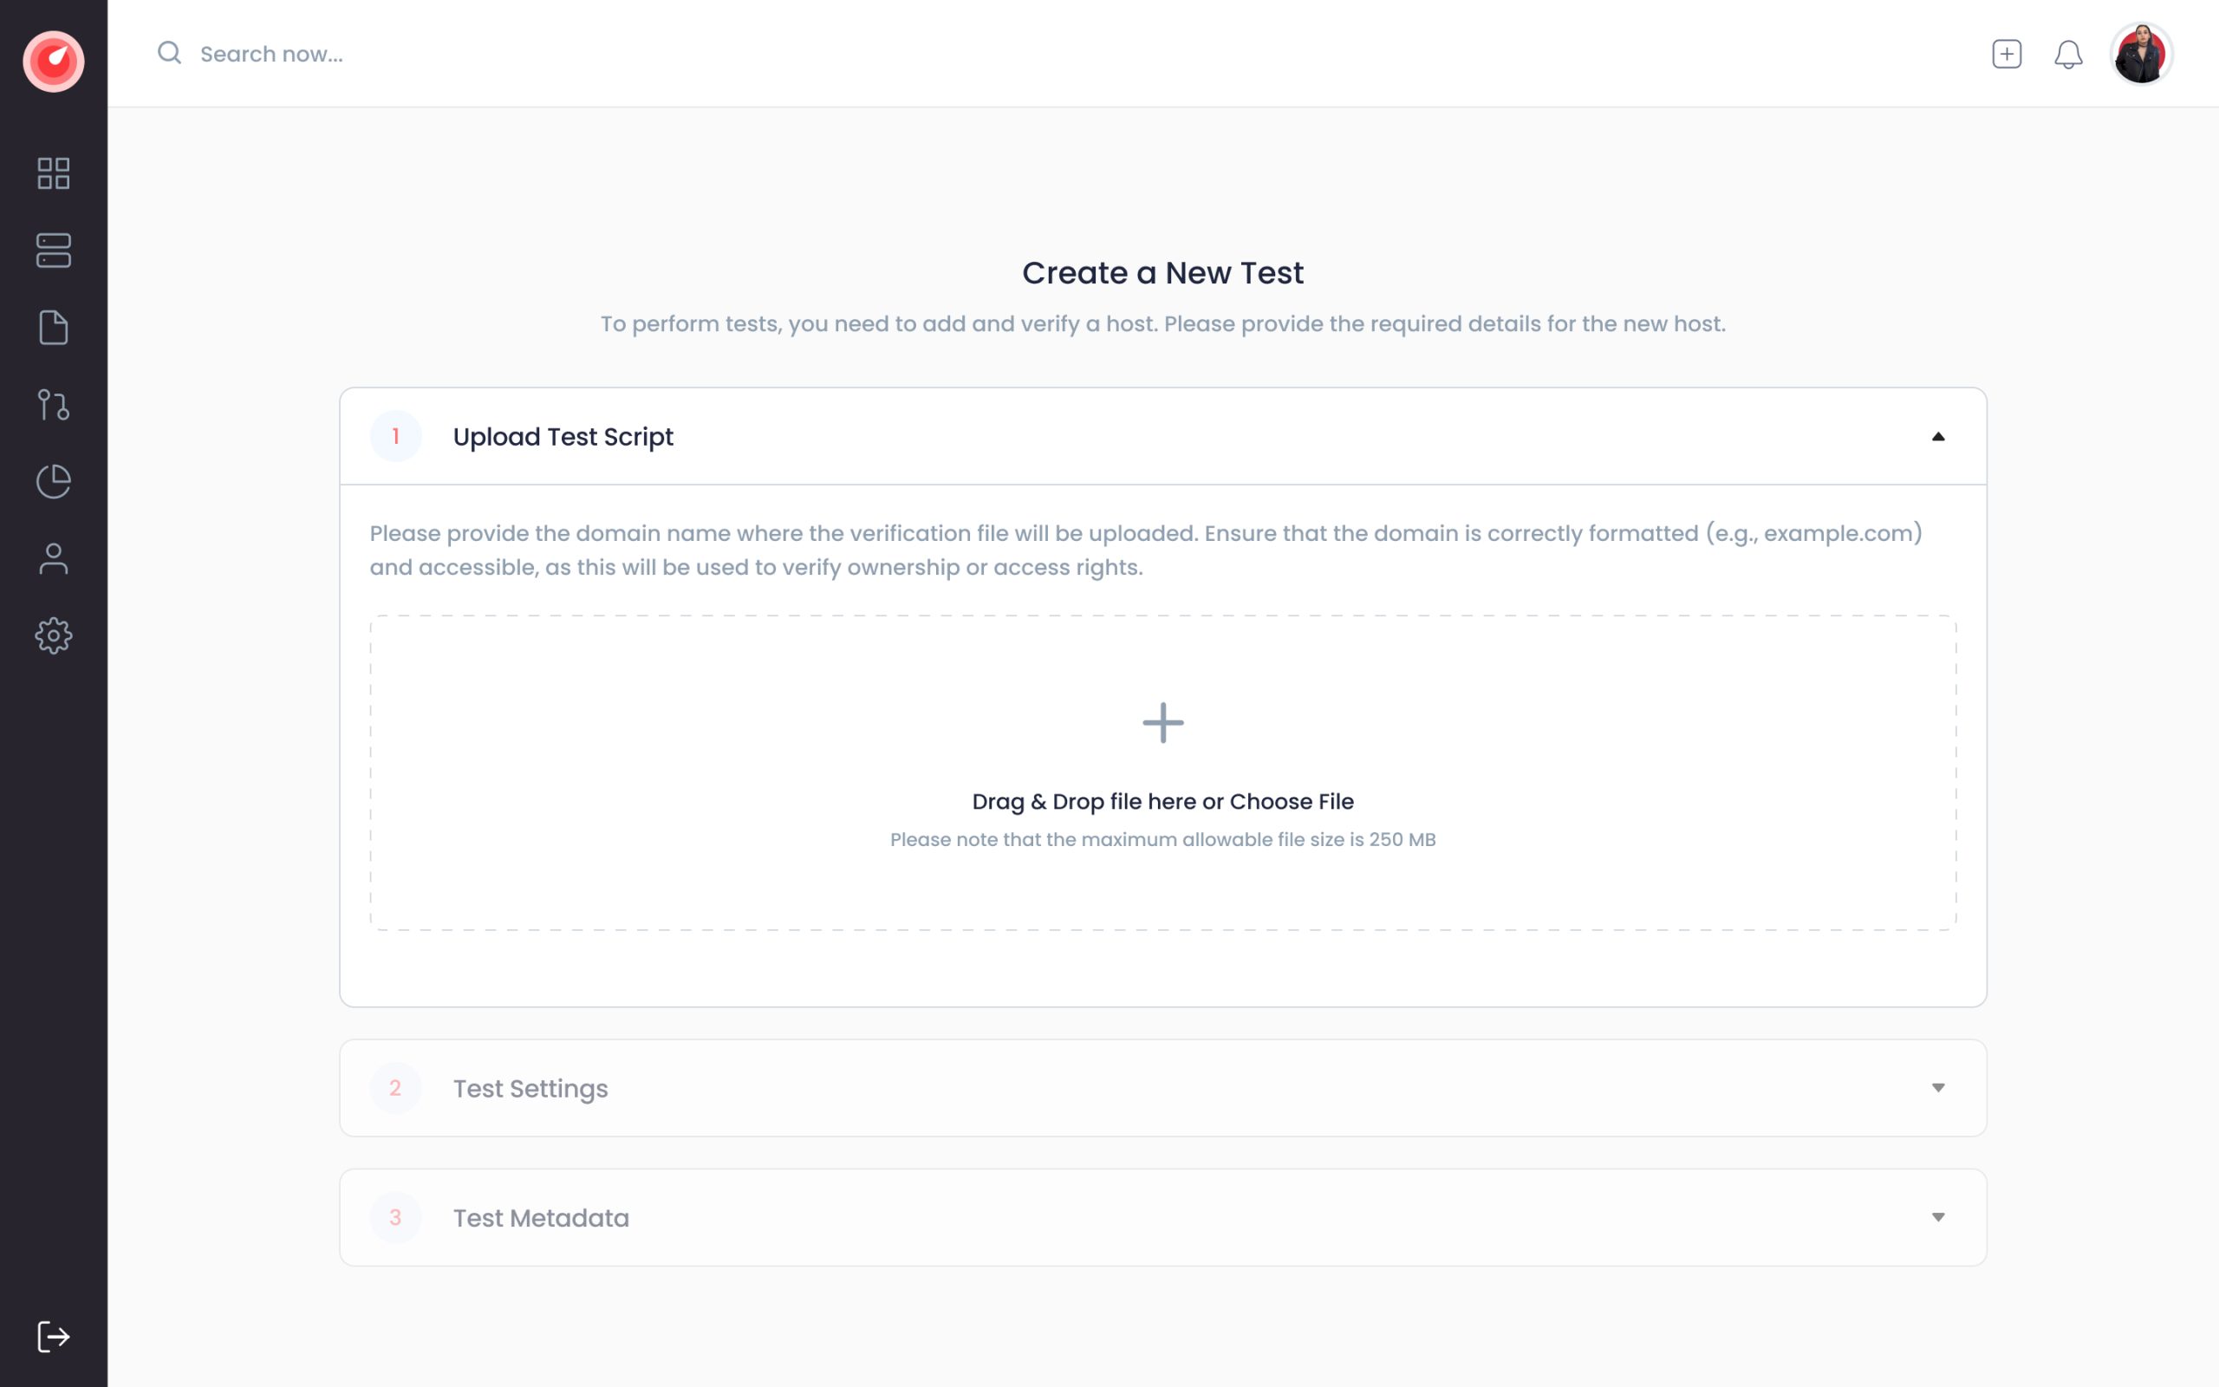Click the red speedometer app logo
This screenshot has height=1387, width=2219.
click(53, 62)
